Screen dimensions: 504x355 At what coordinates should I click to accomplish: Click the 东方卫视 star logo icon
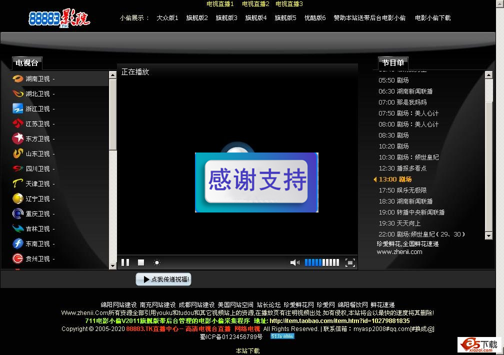click(x=17, y=138)
